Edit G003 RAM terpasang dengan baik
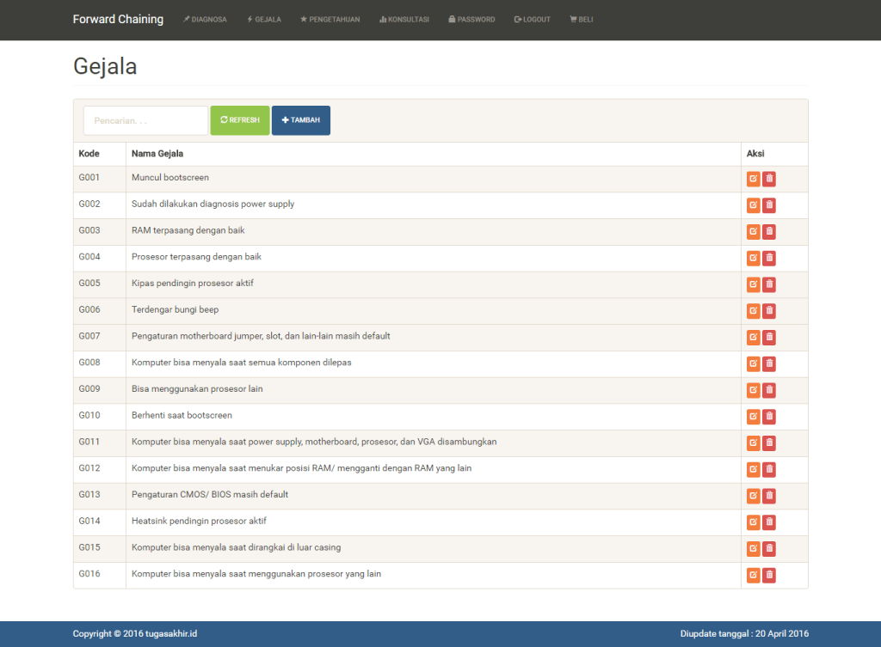 point(753,232)
